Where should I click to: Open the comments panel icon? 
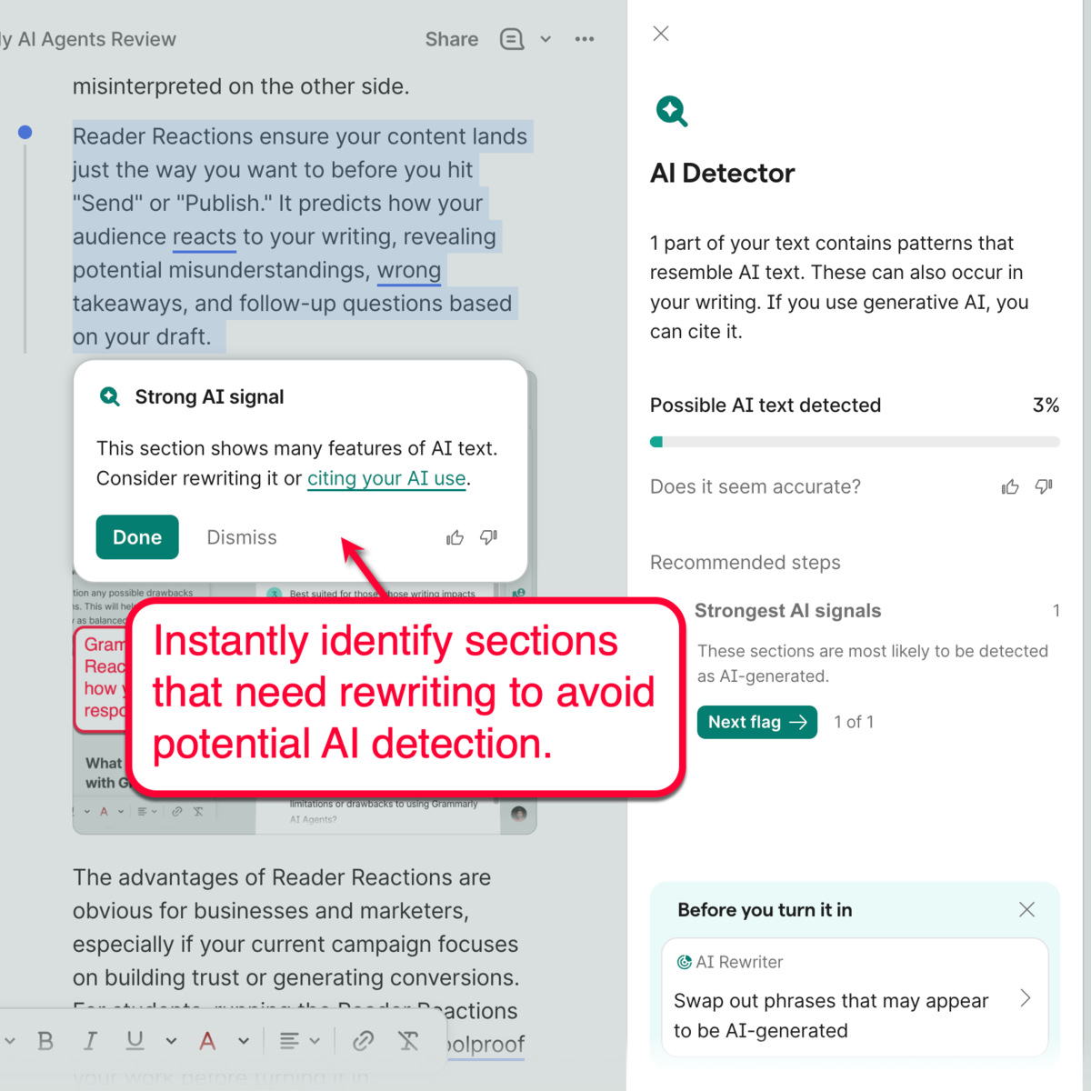(x=512, y=39)
